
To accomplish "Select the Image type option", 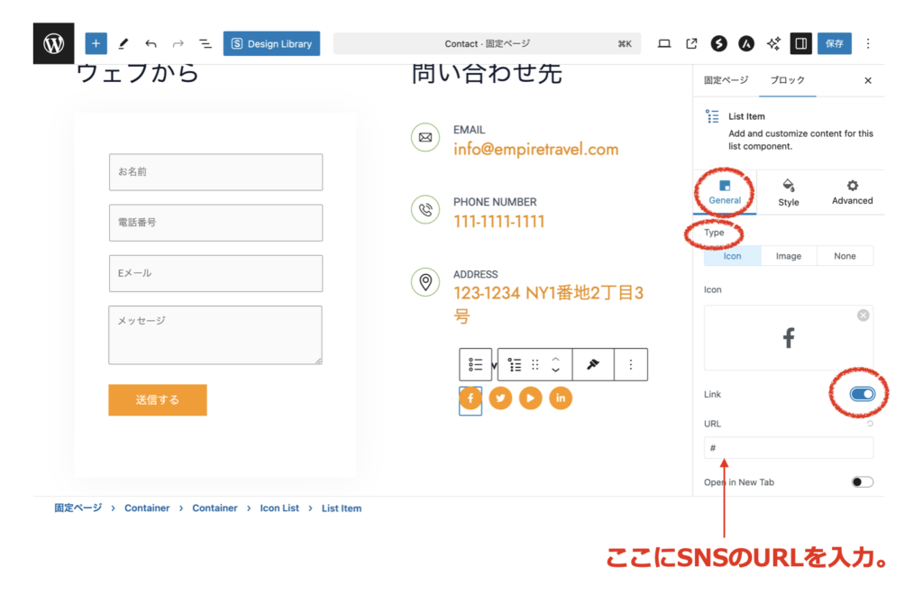I will coord(788,256).
